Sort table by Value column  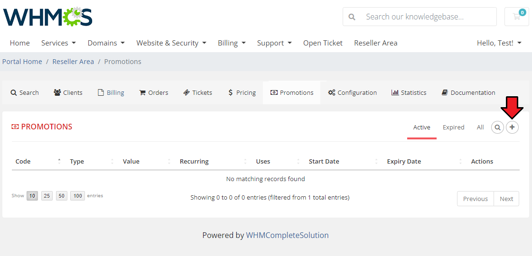click(147, 161)
